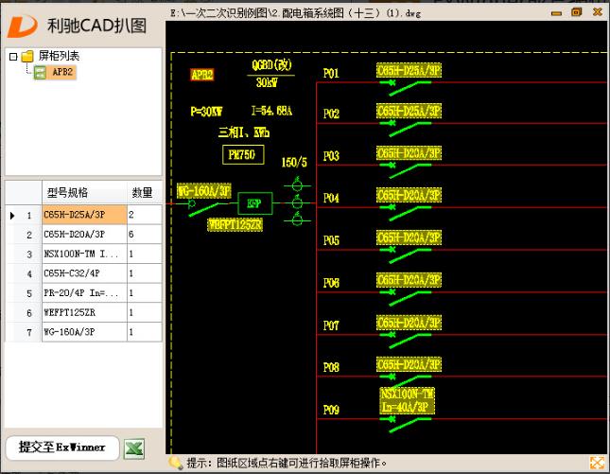
Task: Select the APB2 tree item
Action: point(61,71)
